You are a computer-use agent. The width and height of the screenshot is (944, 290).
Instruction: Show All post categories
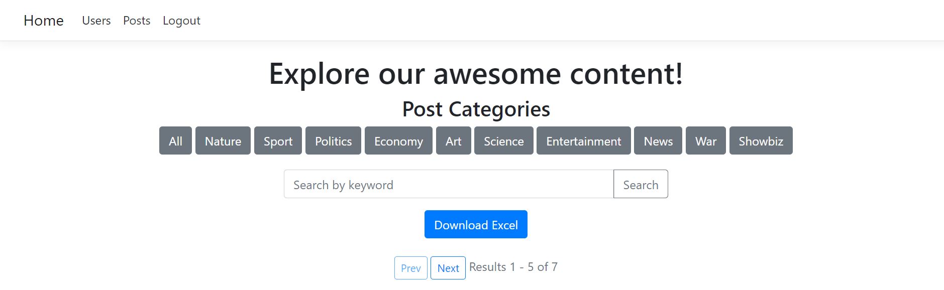pos(175,141)
